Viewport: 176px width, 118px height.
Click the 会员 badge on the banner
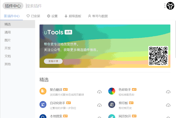click(68, 32)
